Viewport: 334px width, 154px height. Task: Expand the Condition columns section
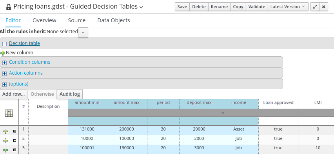coord(4,63)
